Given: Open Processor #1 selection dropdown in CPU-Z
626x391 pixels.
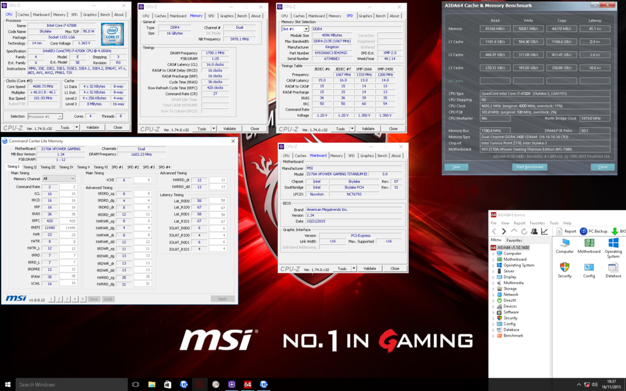Looking at the screenshot, I should [x=45, y=117].
